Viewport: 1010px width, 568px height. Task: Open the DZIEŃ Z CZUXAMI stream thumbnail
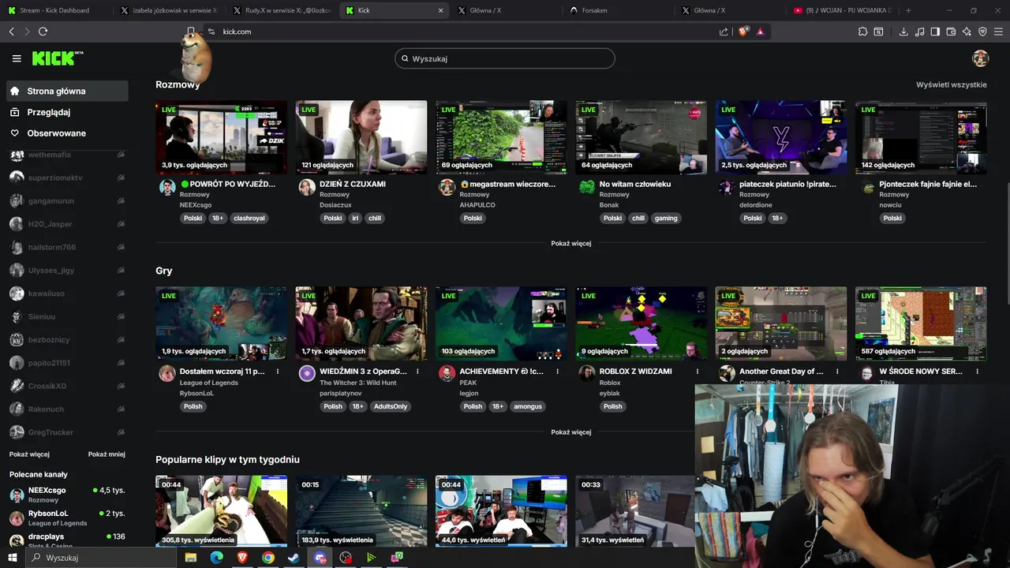tap(361, 137)
